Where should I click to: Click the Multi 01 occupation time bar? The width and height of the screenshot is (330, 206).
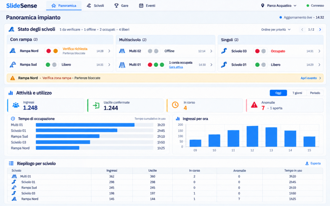[85, 125]
